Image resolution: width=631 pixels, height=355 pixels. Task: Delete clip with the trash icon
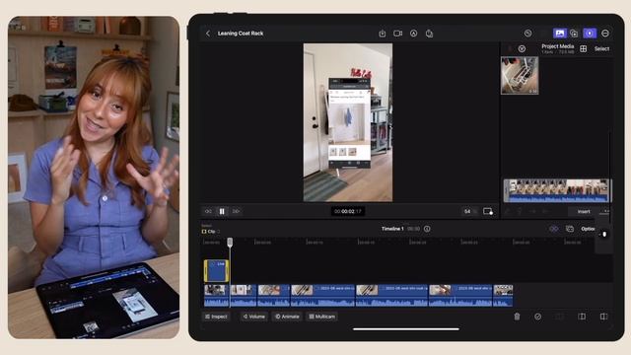click(517, 317)
